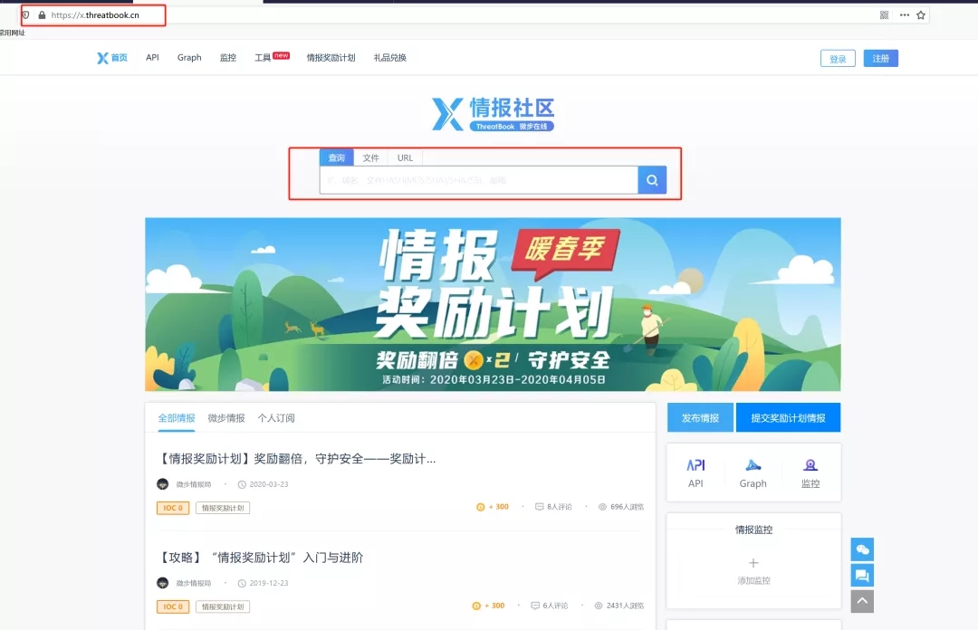Click the back-to-top arrow button
The height and width of the screenshot is (630, 978).
point(862,601)
